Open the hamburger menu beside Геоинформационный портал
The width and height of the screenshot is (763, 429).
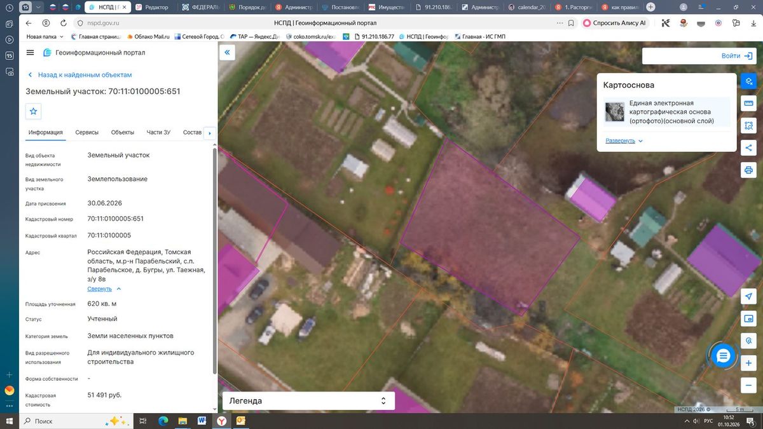[x=31, y=52]
